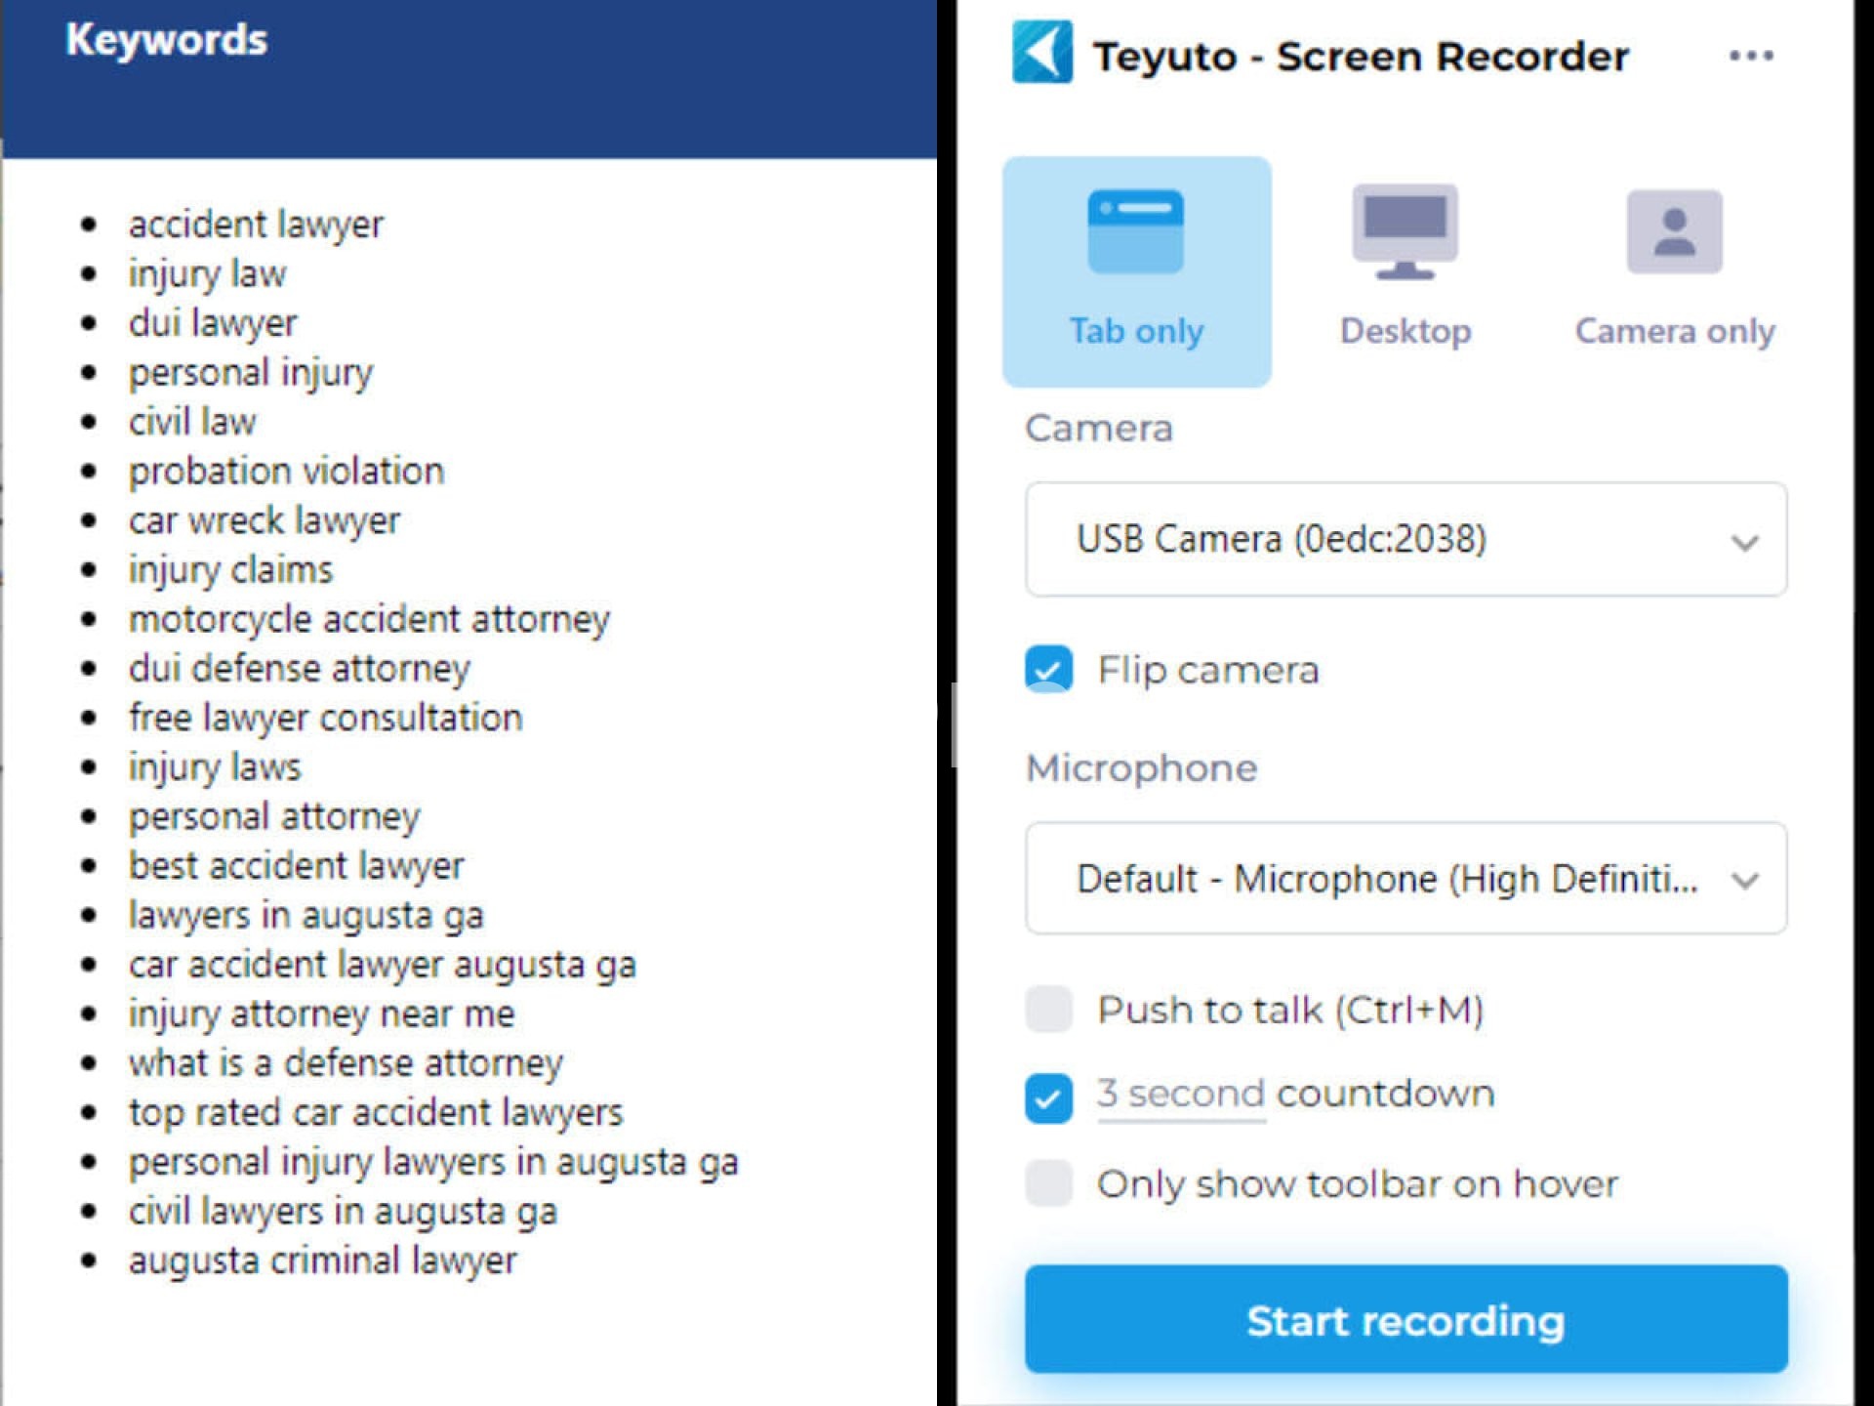The image size is (1874, 1406).
Task: Select the Desktop monitor icon
Action: [x=1405, y=231]
